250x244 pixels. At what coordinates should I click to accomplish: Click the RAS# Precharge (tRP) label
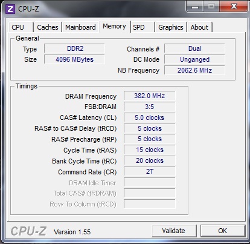coord(84,139)
